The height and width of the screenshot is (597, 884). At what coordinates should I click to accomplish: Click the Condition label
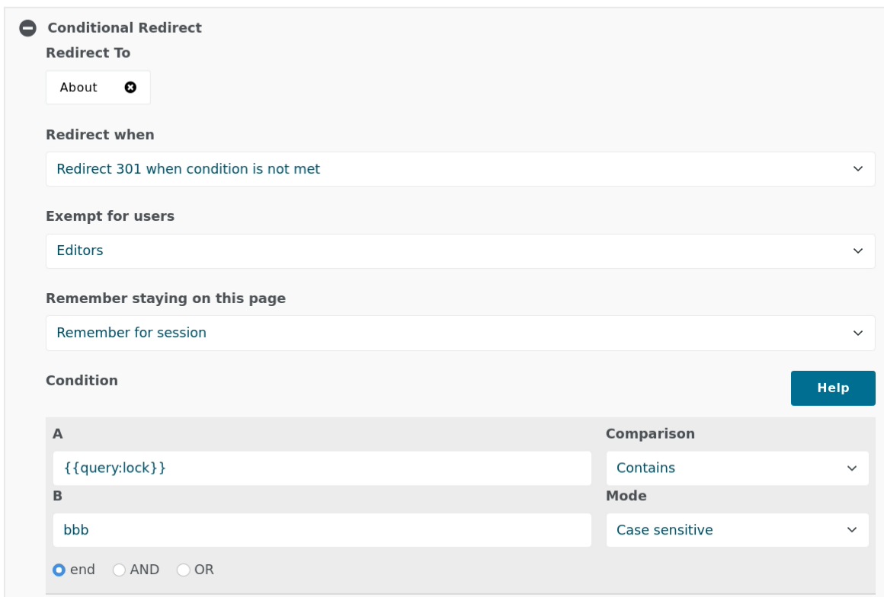tap(82, 381)
